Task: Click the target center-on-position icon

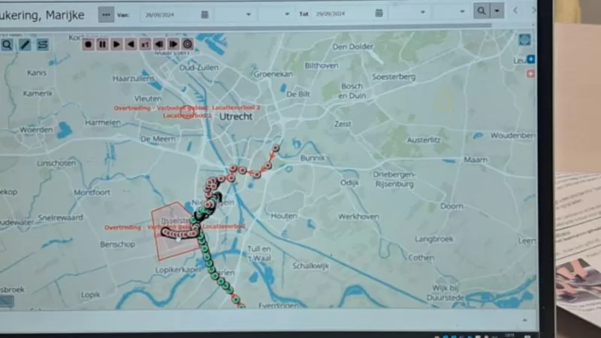Action: pyautogui.click(x=188, y=44)
